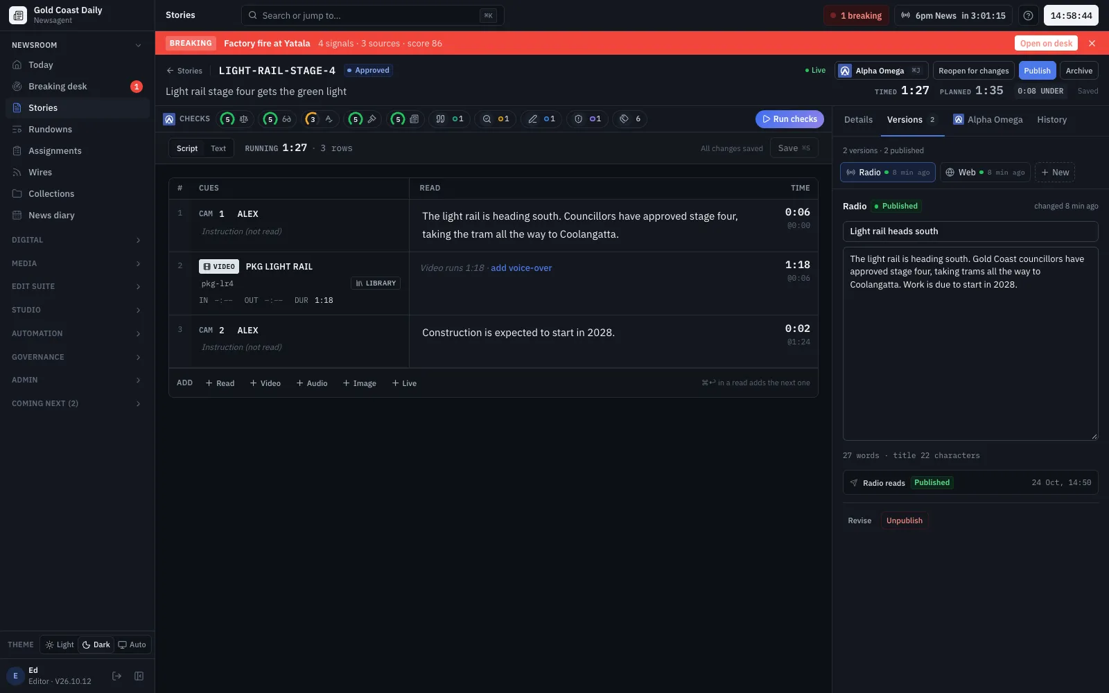
Task: Switch editor to Text view
Action: click(218, 148)
